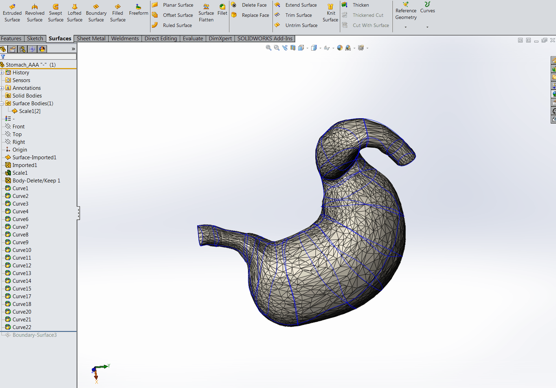This screenshot has height=388, width=556.
Task: Switch to the Weldments tab
Action: (x=125, y=39)
